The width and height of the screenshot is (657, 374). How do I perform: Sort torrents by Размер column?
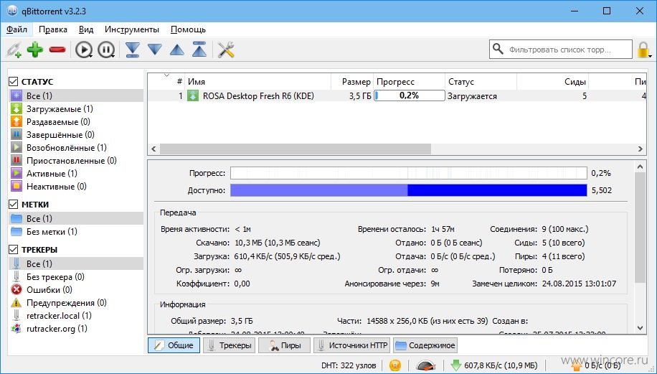pos(352,81)
